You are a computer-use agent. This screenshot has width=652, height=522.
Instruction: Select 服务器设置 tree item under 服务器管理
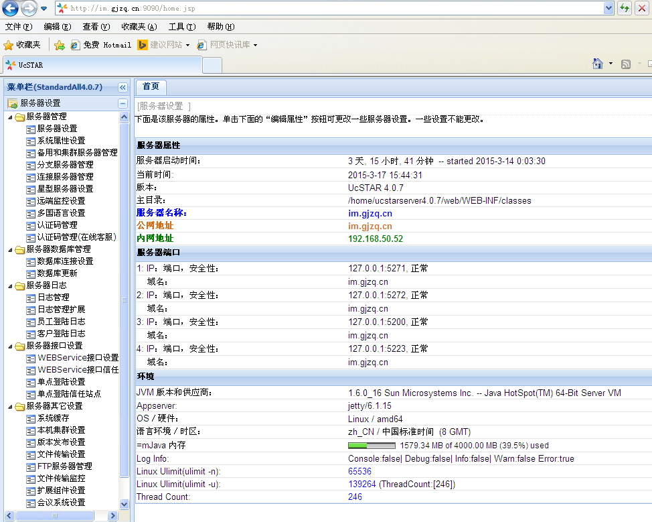pos(57,129)
